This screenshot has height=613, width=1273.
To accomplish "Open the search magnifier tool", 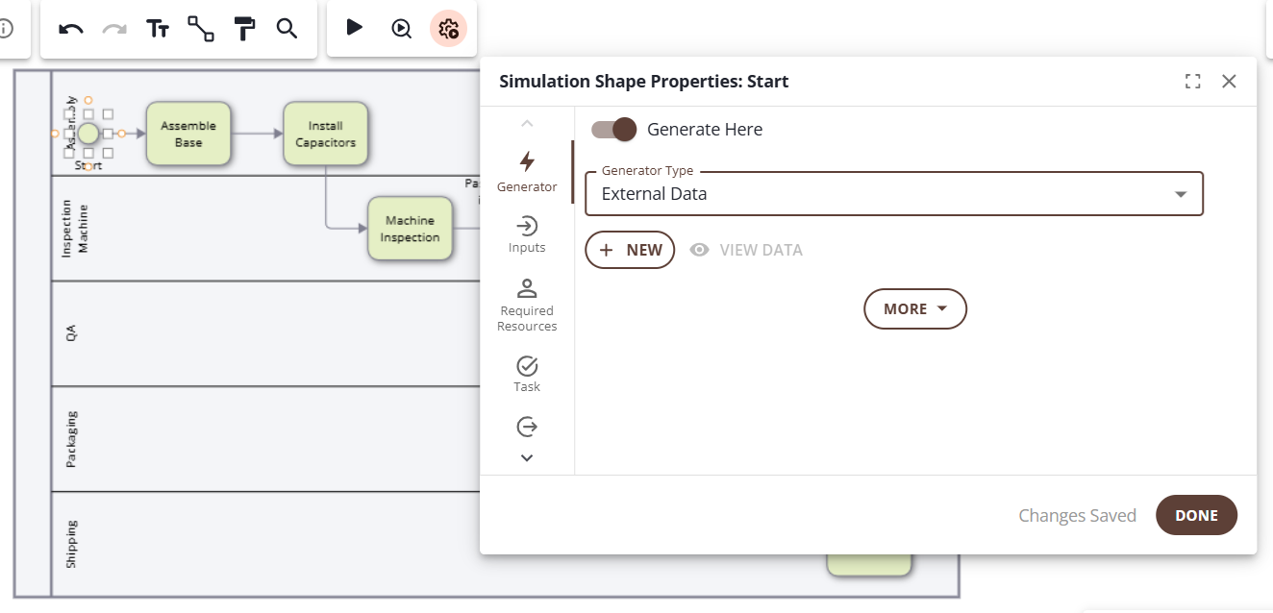I will pos(287,29).
